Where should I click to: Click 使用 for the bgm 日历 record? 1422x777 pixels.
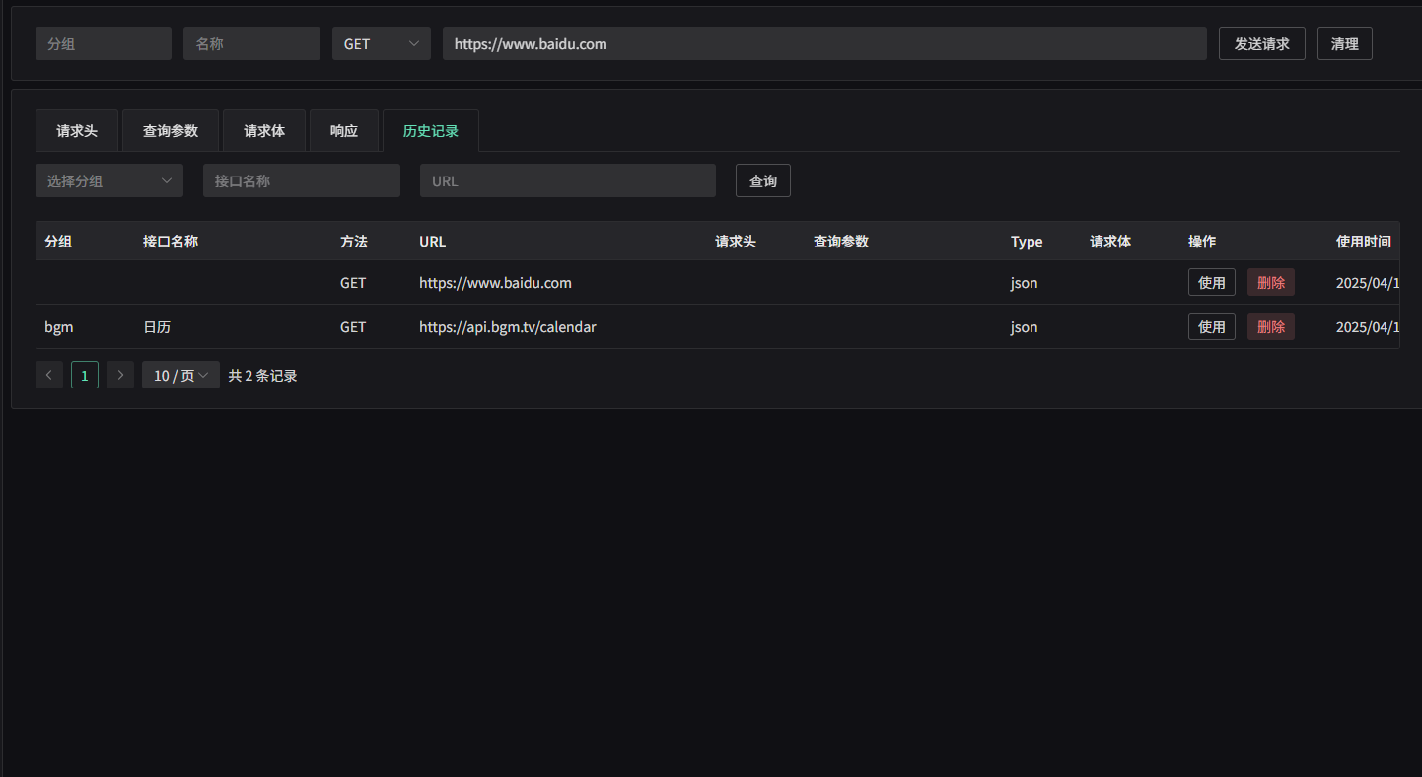1211,327
